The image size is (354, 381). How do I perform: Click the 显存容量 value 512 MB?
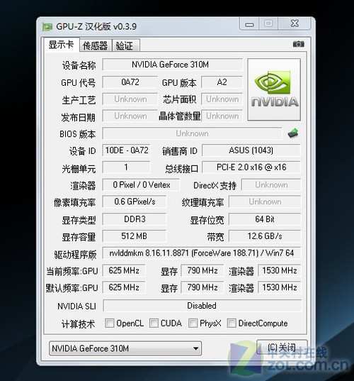(135, 236)
